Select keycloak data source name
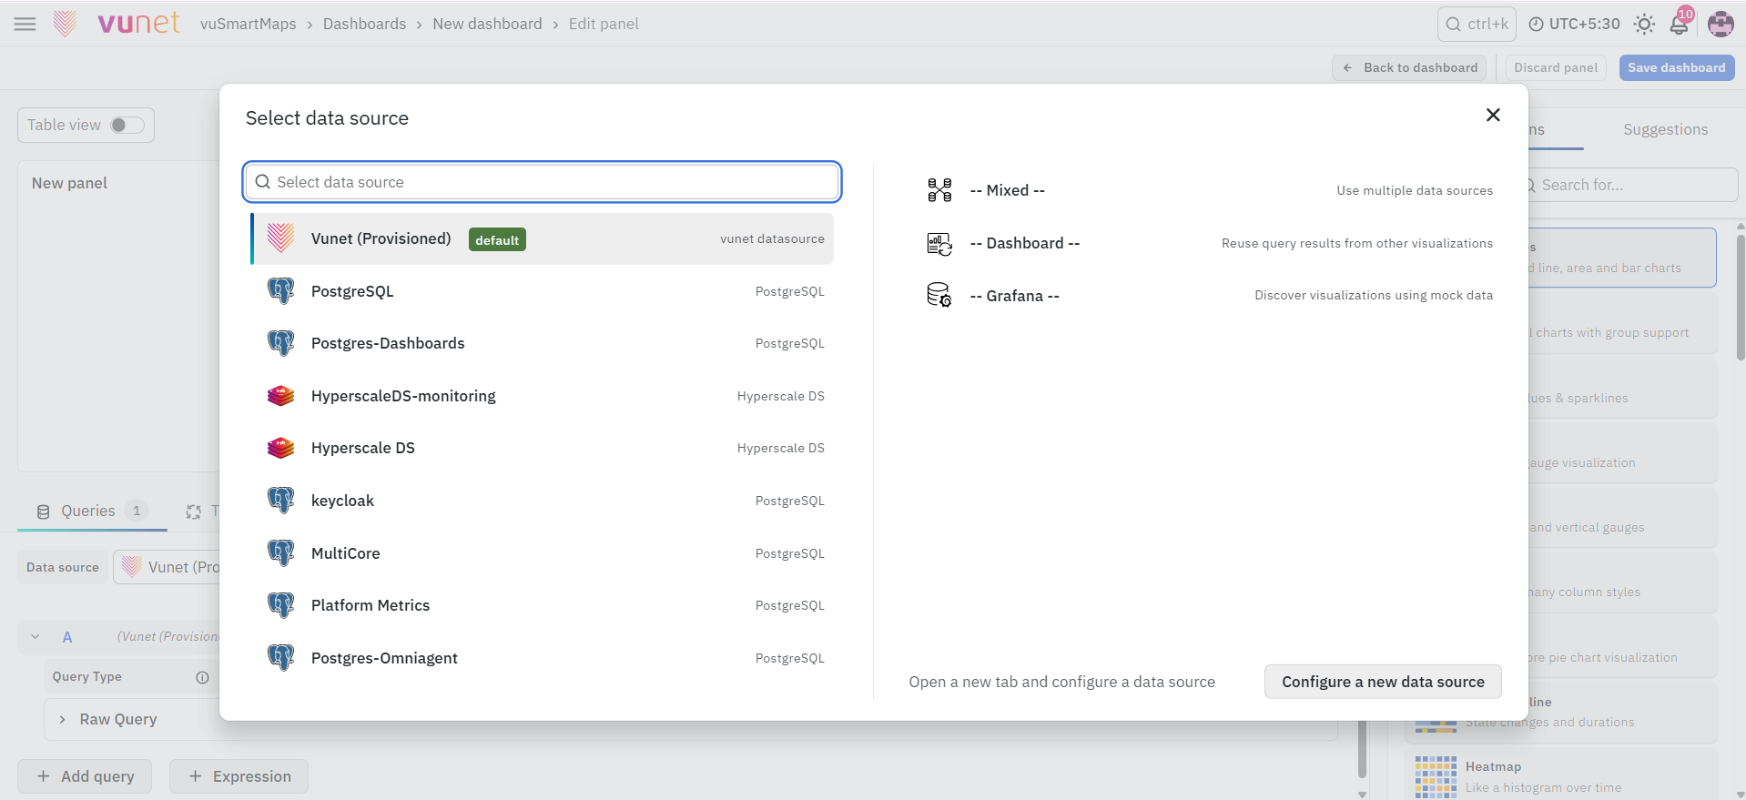 (x=342, y=501)
